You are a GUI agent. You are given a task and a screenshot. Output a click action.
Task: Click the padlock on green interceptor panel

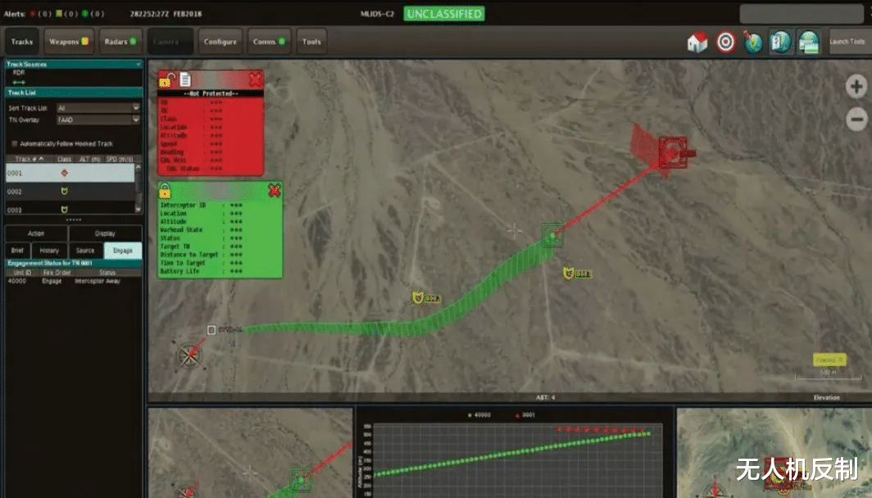pyautogui.click(x=165, y=191)
